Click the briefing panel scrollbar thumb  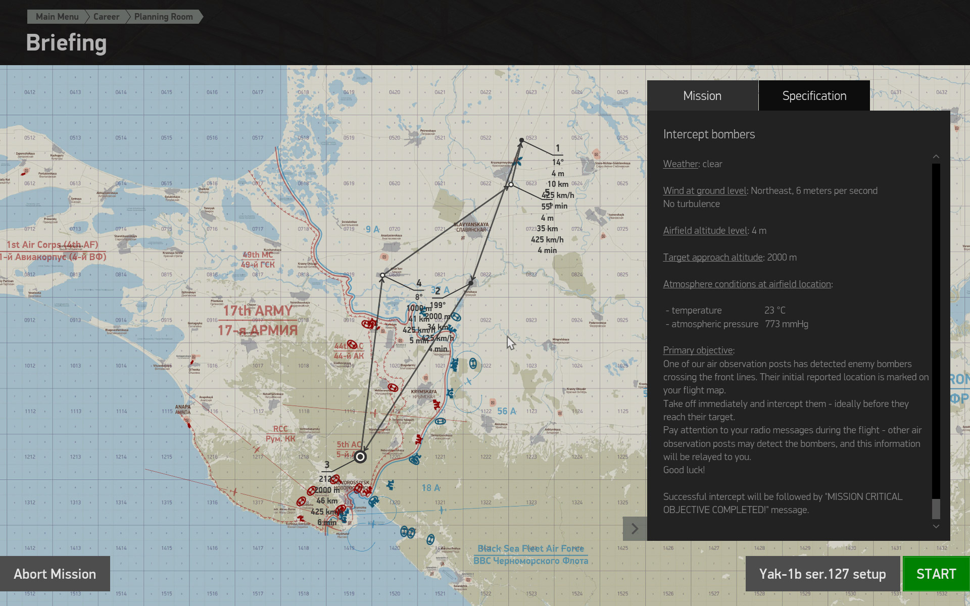pos(936,509)
